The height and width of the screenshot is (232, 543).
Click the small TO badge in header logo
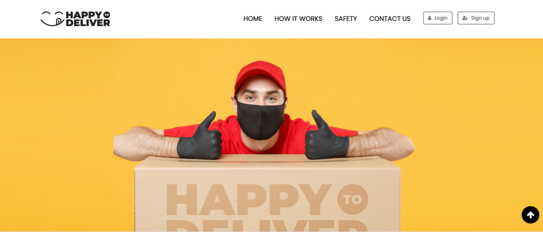[107, 15]
